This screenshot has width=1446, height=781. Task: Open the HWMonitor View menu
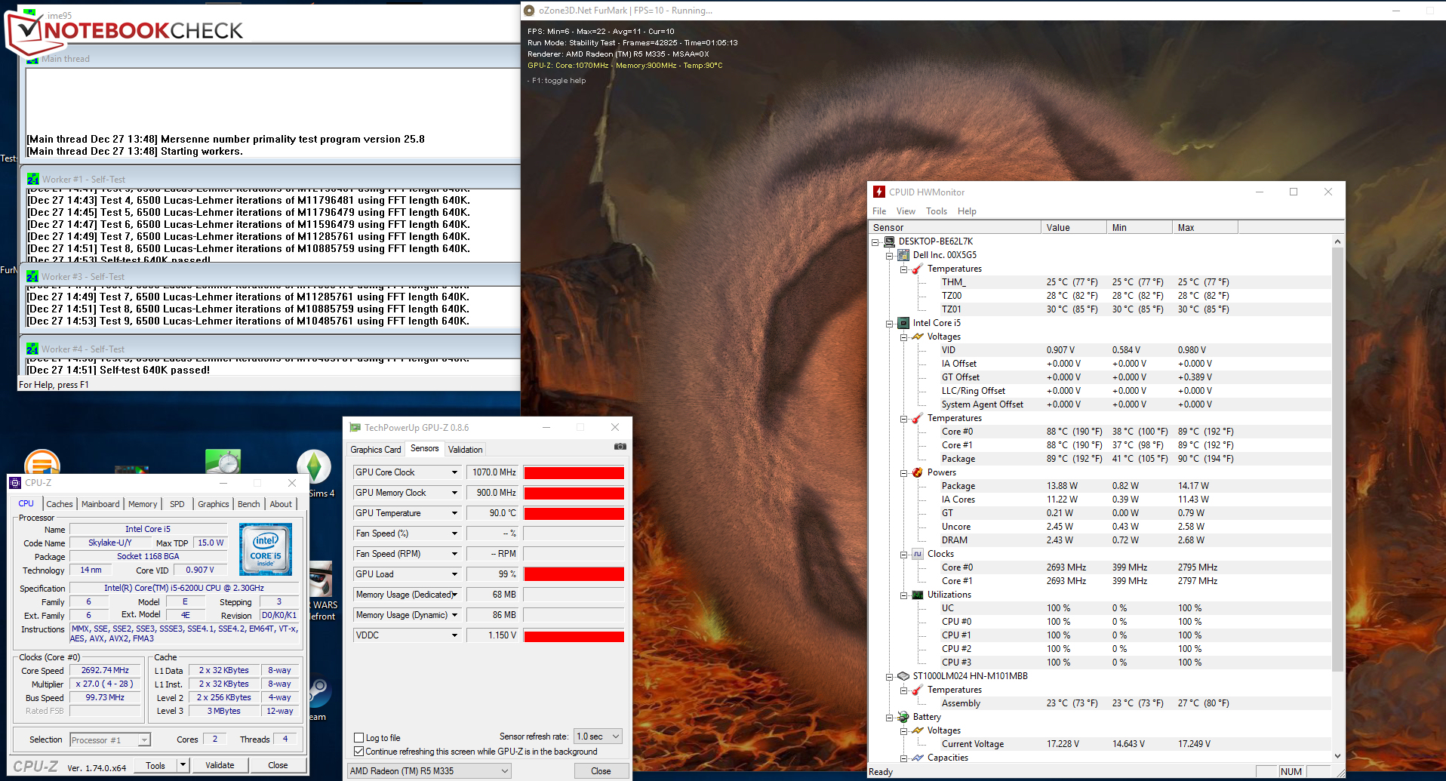[x=906, y=211]
